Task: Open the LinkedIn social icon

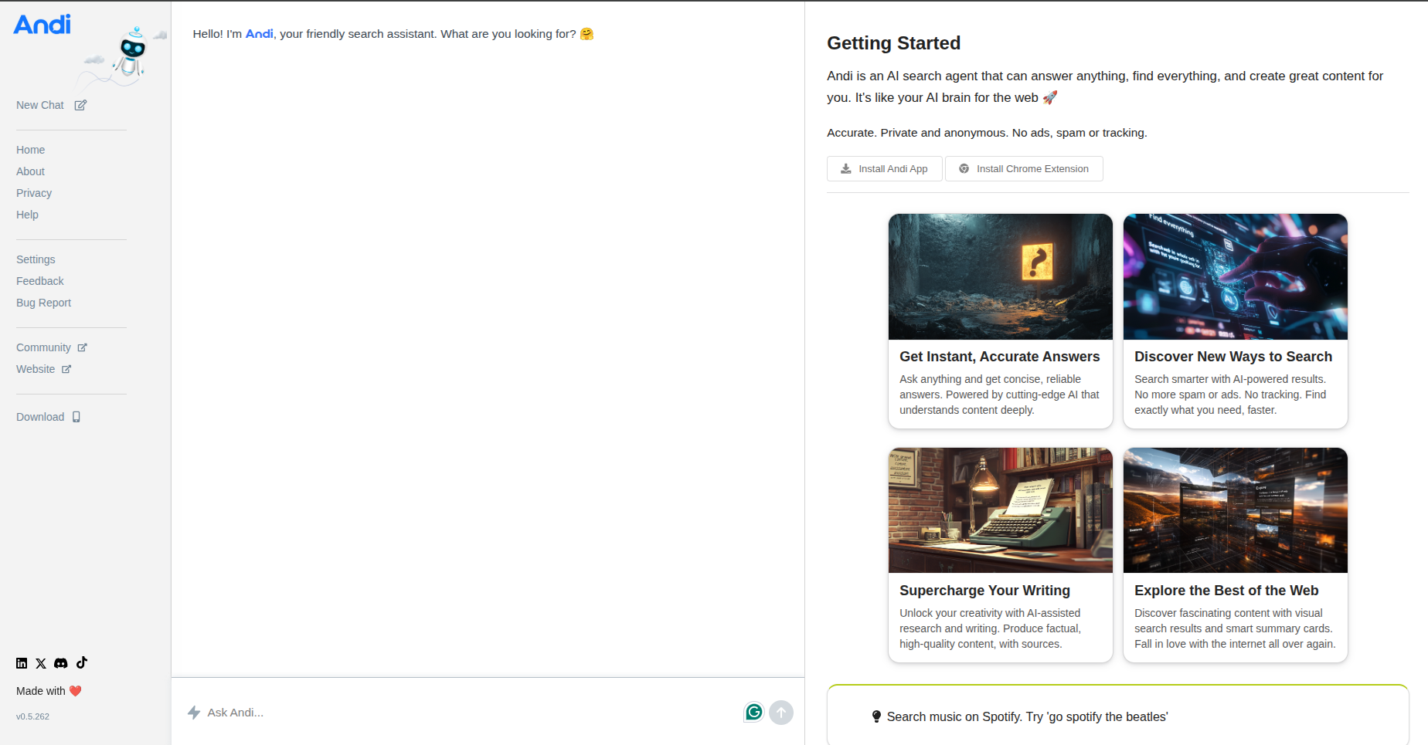Action: click(x=22, y=663)
